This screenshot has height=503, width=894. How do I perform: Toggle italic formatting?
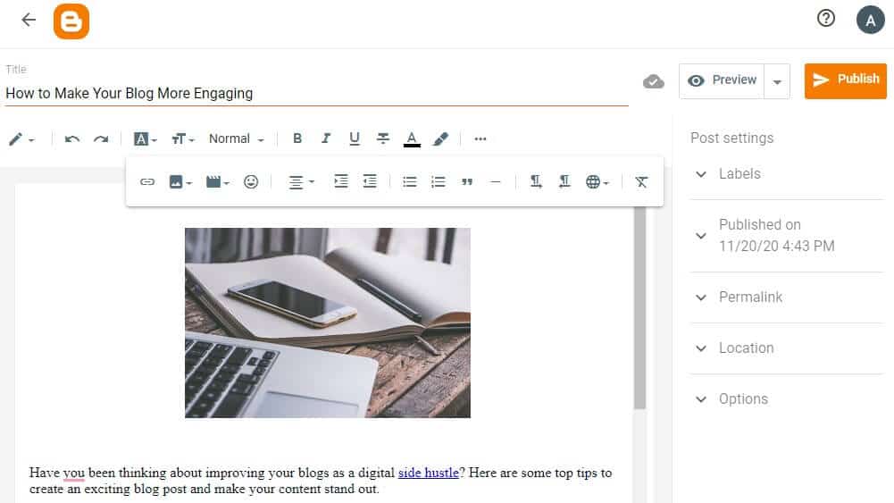(326, 138)
